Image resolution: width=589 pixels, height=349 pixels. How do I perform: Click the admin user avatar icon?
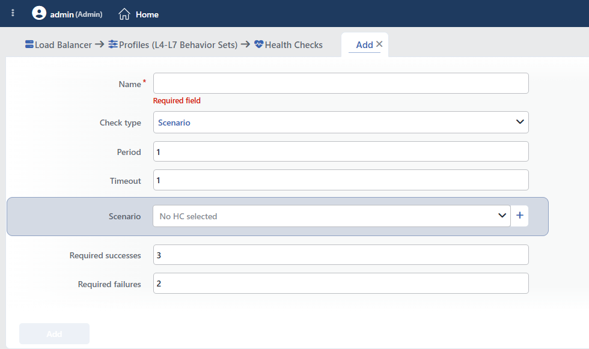38,13
